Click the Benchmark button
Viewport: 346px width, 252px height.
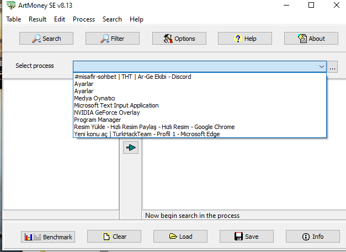point(48,237)
